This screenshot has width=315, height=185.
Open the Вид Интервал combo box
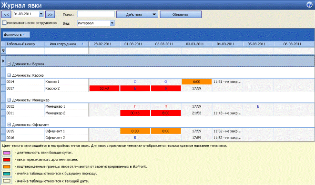[x=96, y=23]
